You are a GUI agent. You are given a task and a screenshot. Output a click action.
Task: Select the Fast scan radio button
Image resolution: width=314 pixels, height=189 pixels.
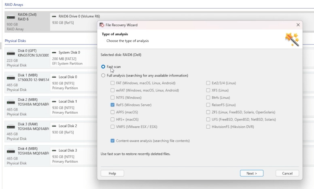103,67
